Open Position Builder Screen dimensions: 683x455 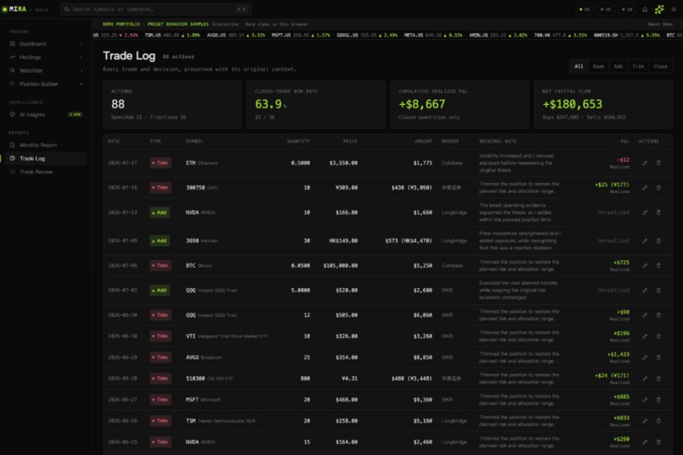[x=45, y=84]
